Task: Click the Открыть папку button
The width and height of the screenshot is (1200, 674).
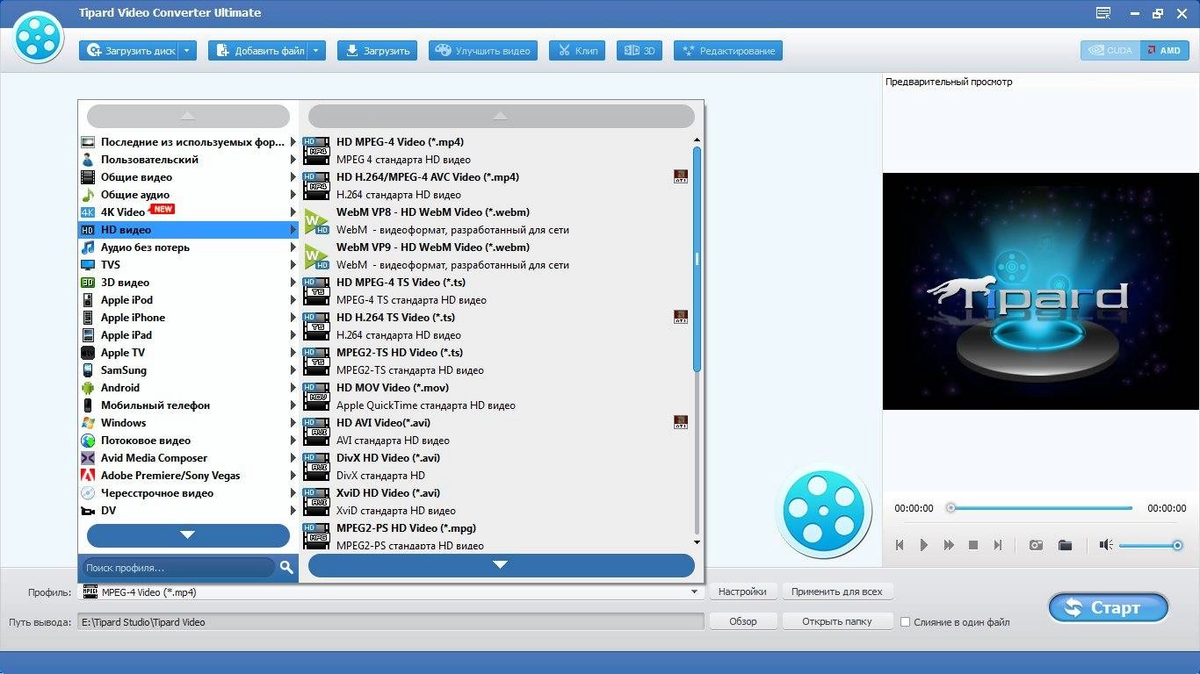Action: (x=837, y=621)
